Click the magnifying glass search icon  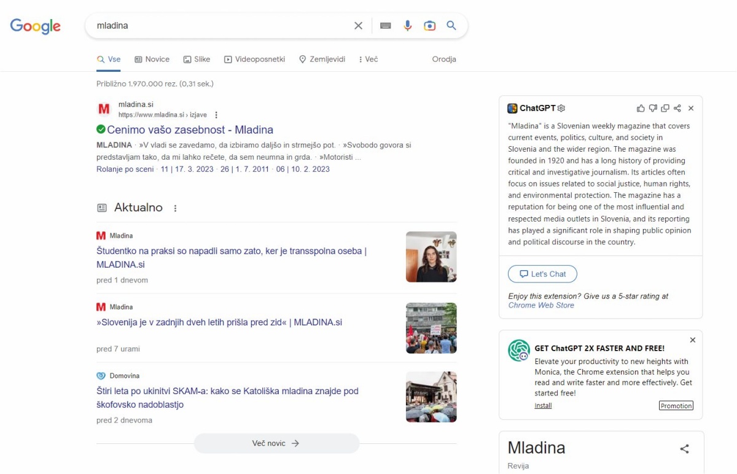tap(451, 26)
